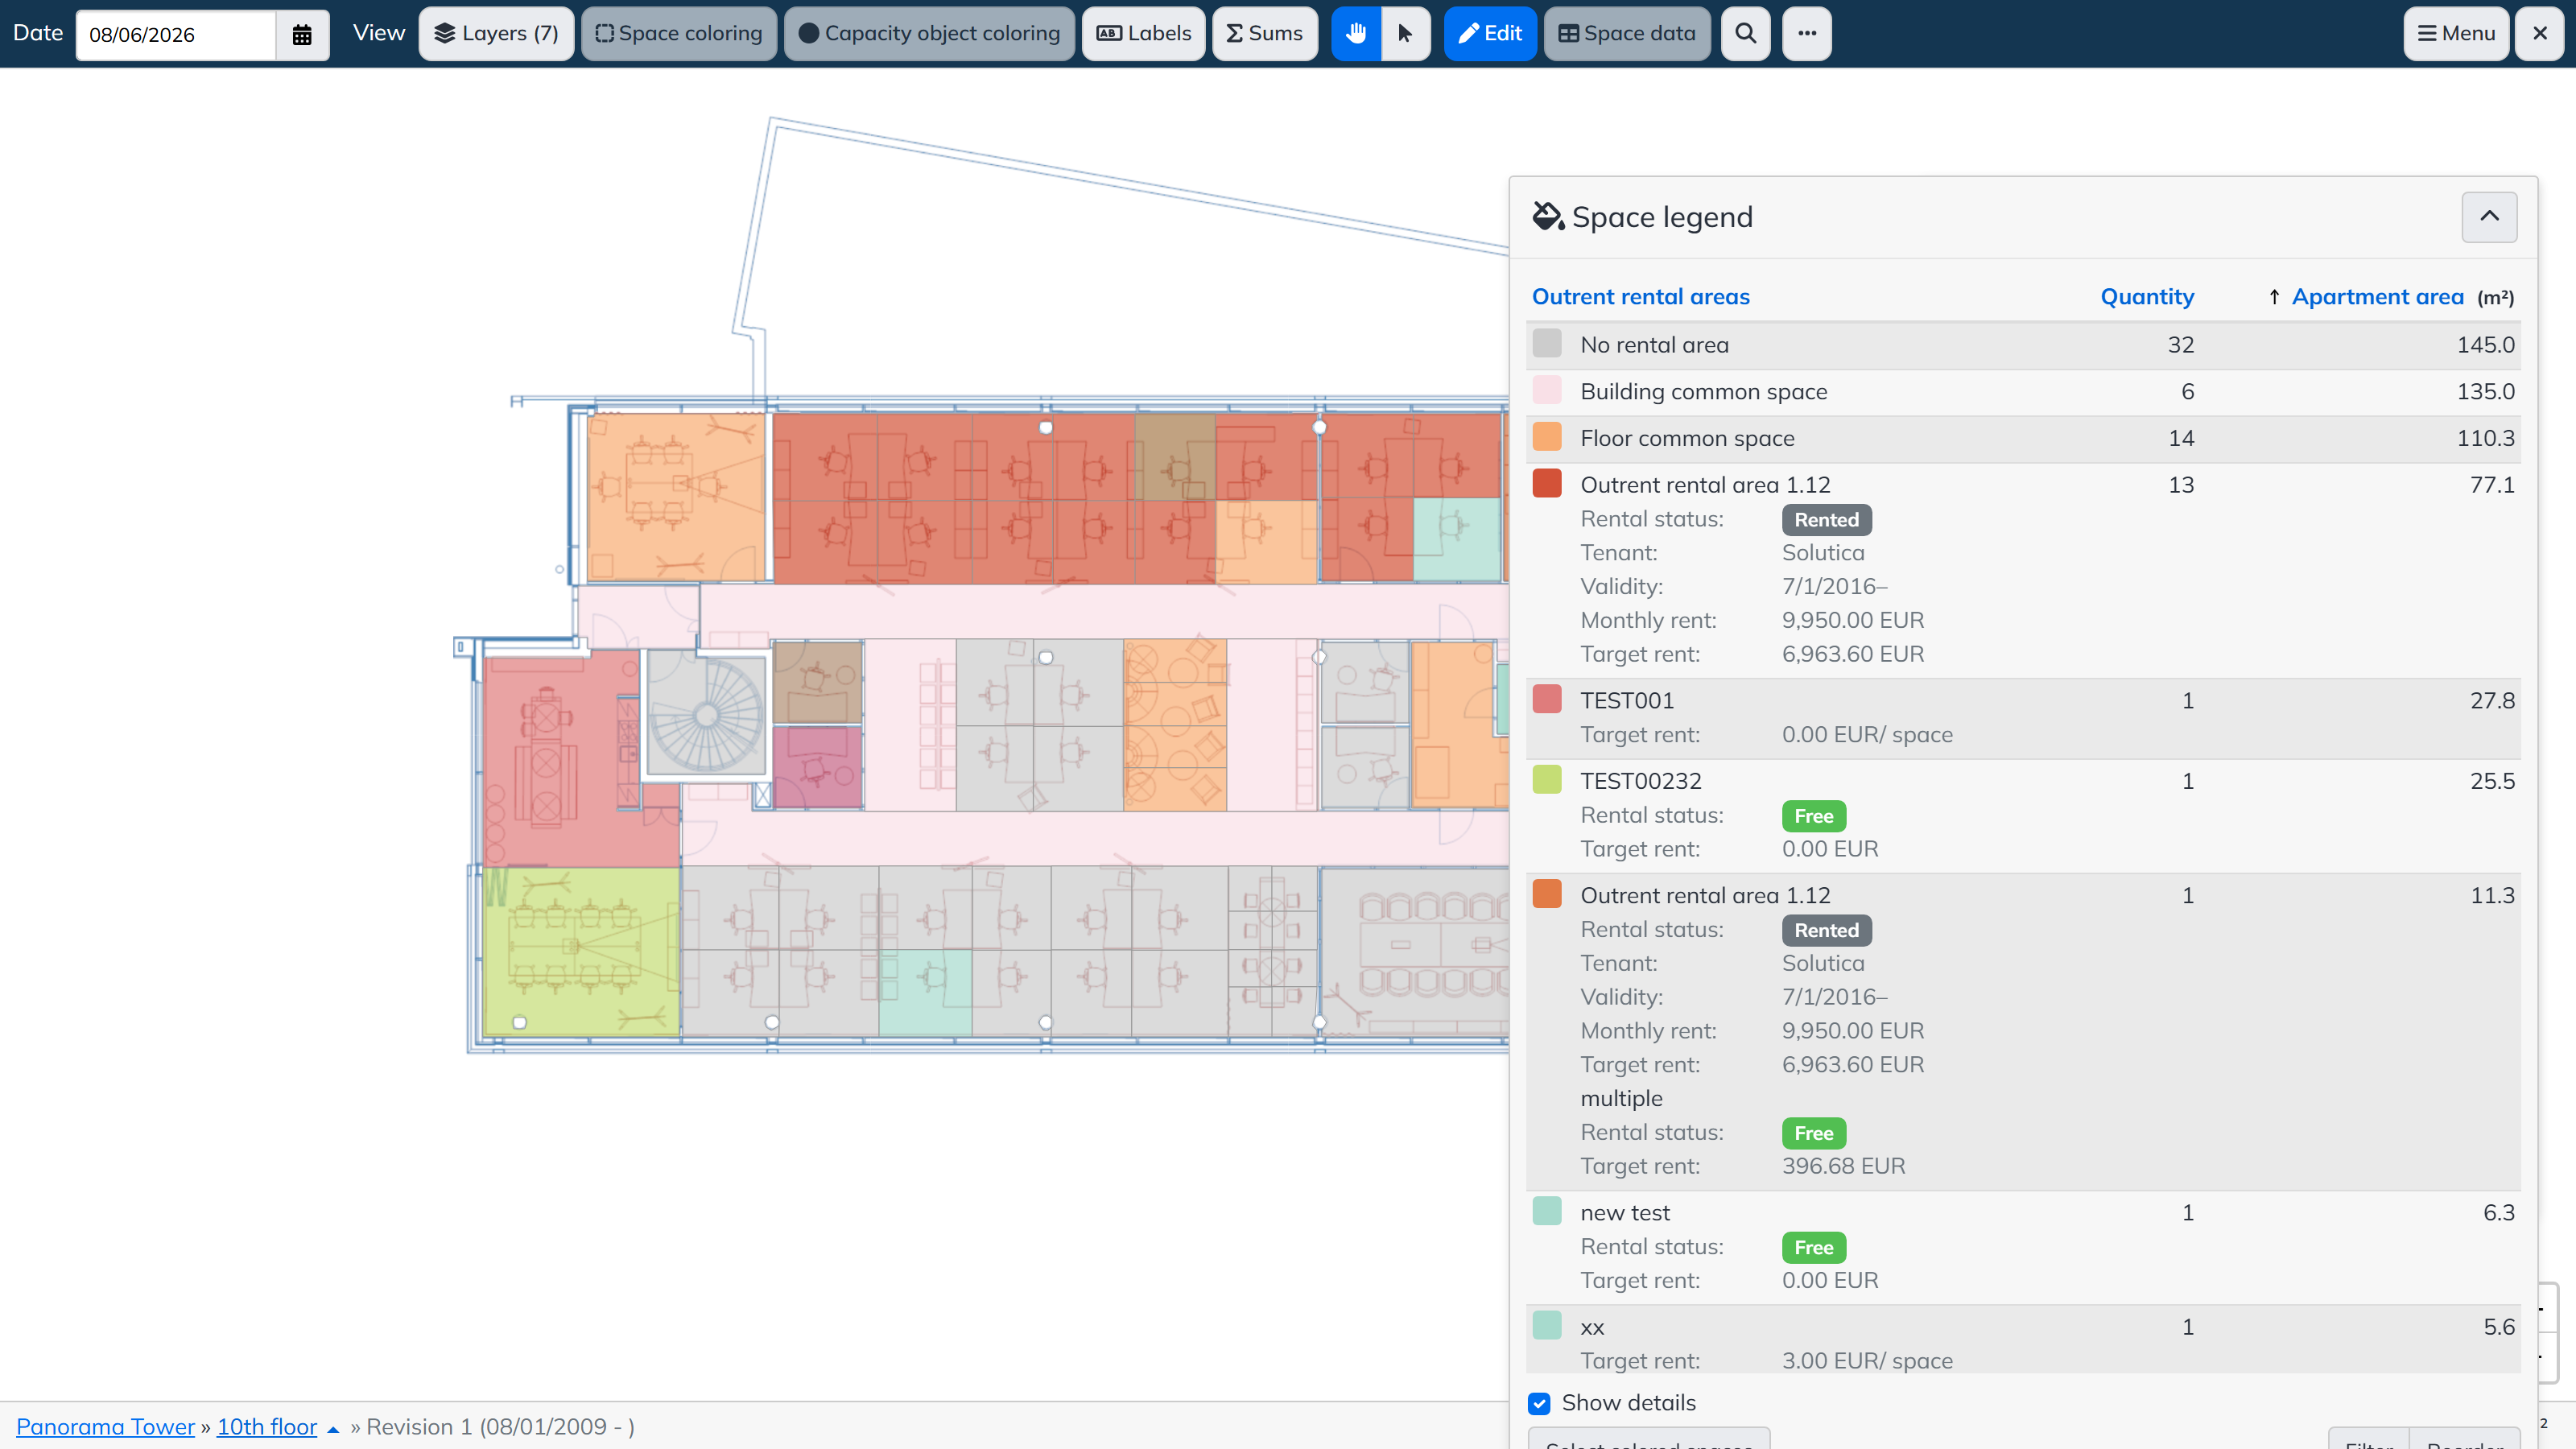Viewport: 2576px width, 1449px height.
Task: Toggle Capacity object coloring
Action: click(929, 34)
